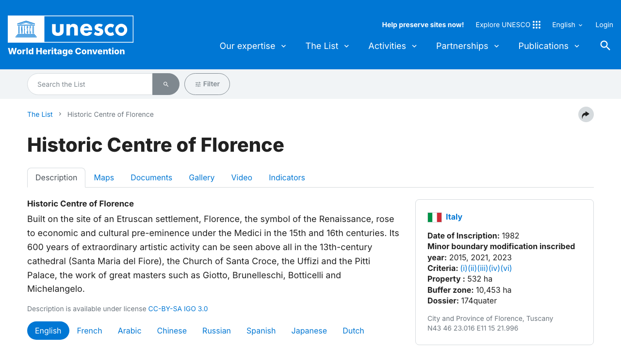Click the Dossier 174quater text
The width and height of the screenshot is (621, 349).
(x=462, y=301)
